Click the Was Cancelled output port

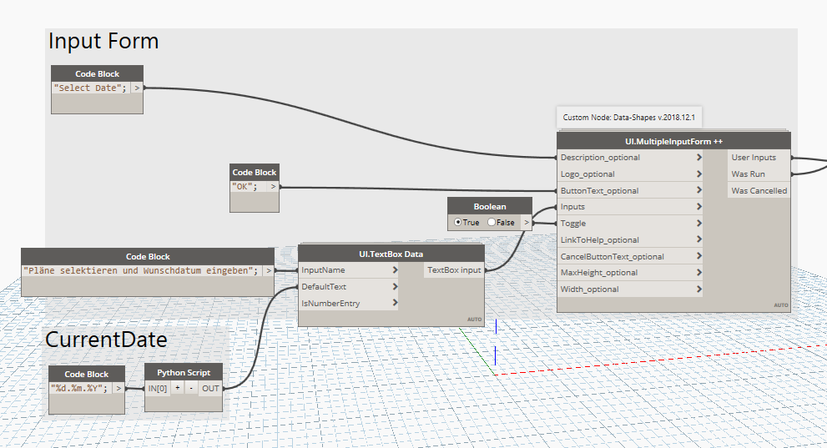click(x=759, y=191)
